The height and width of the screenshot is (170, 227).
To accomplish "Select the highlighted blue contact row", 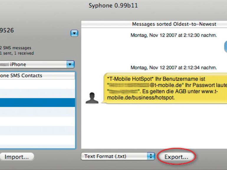I will click(x=37, y=103).
